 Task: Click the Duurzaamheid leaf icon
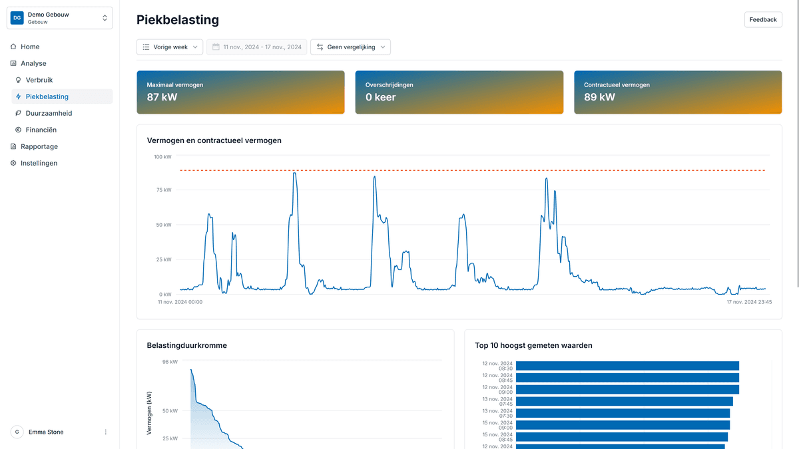coord(19,113)
